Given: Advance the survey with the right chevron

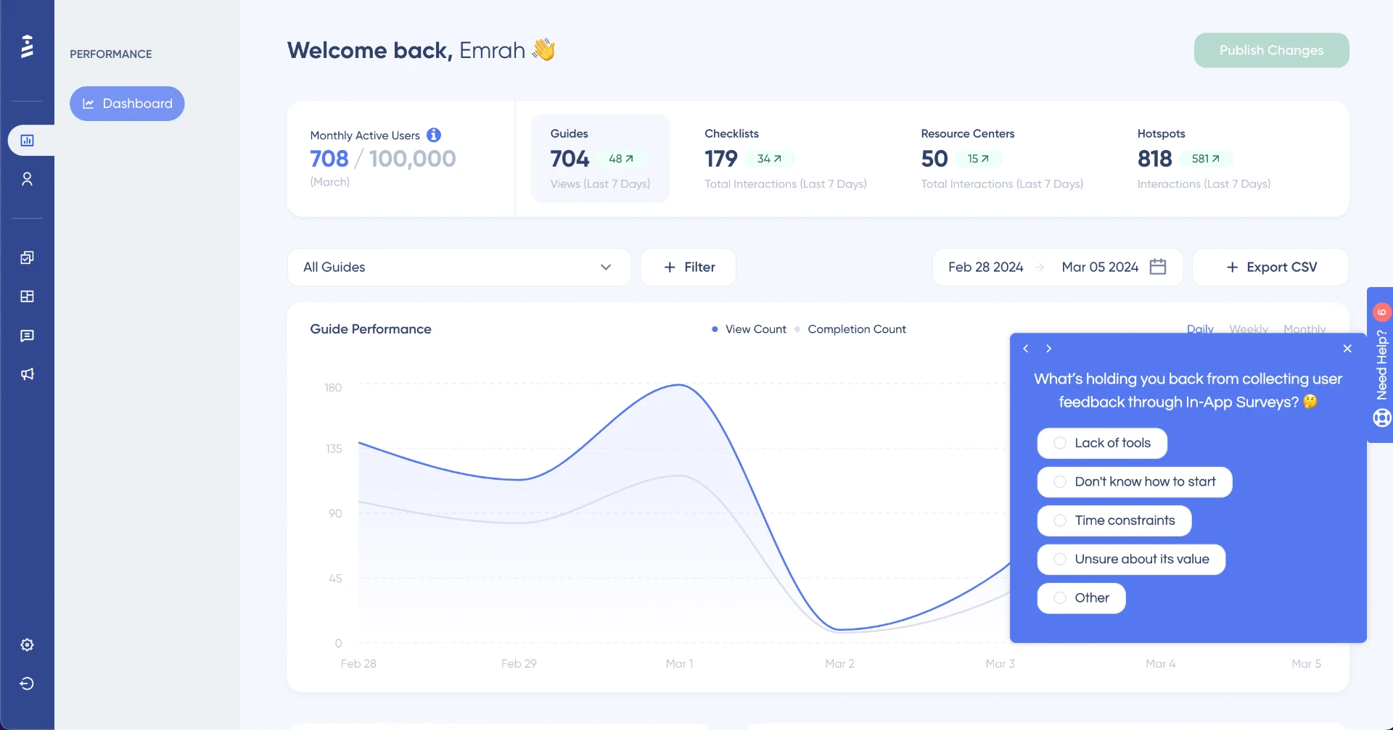Looking at the screenshot, I should click(x=1048, y=348).
